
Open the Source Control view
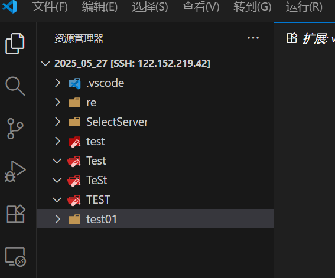15,129
